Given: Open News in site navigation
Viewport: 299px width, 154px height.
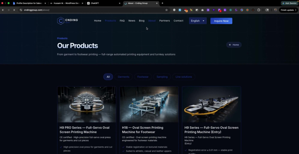Looking at the screenshot, I should coord(132,21).
